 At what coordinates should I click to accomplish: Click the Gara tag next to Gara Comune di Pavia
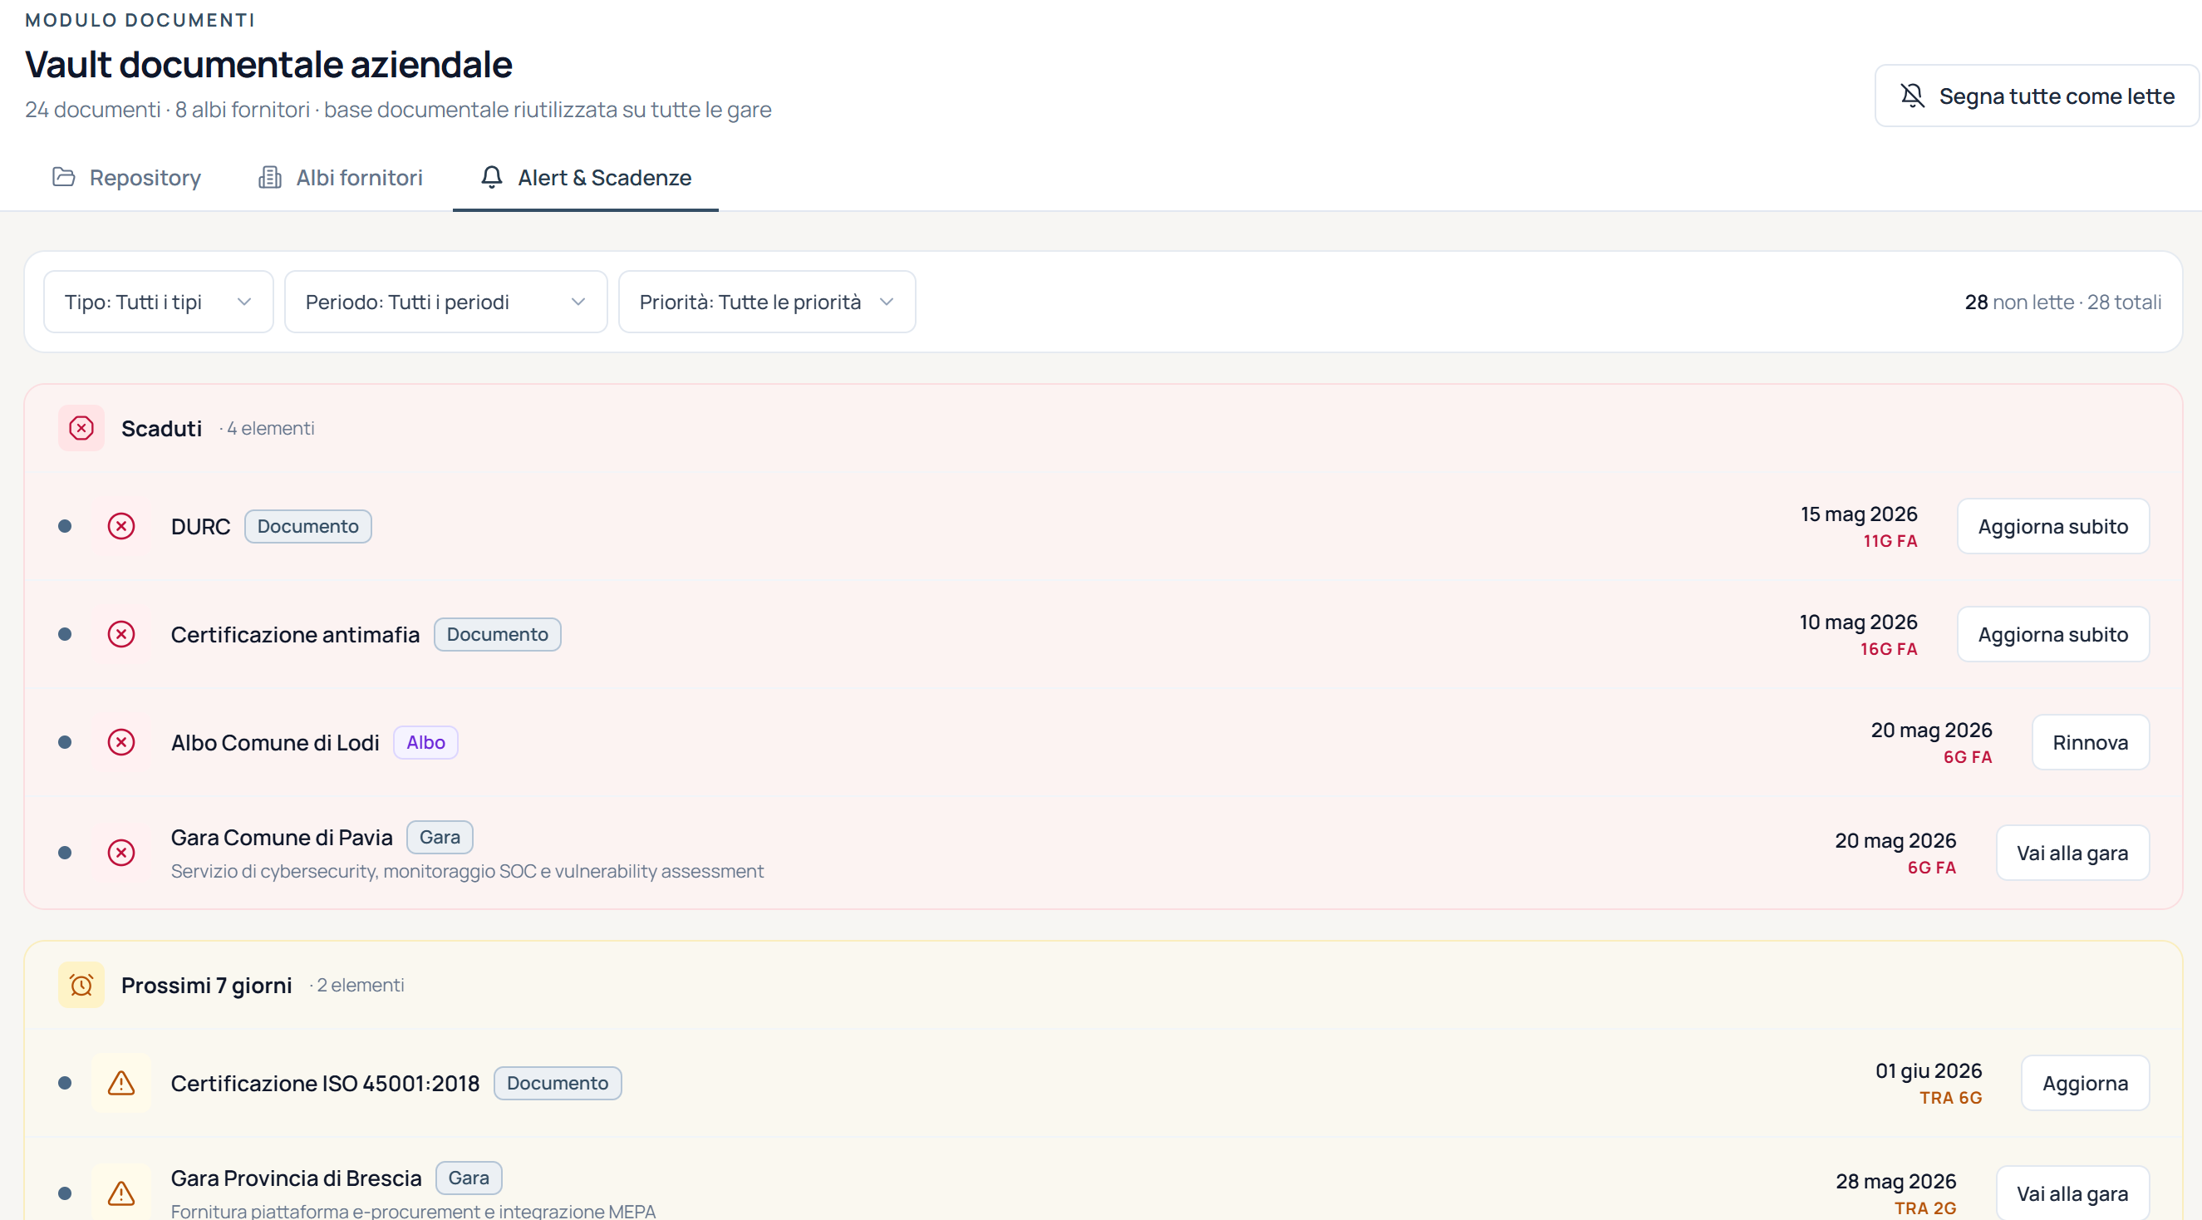pos(440,837)
